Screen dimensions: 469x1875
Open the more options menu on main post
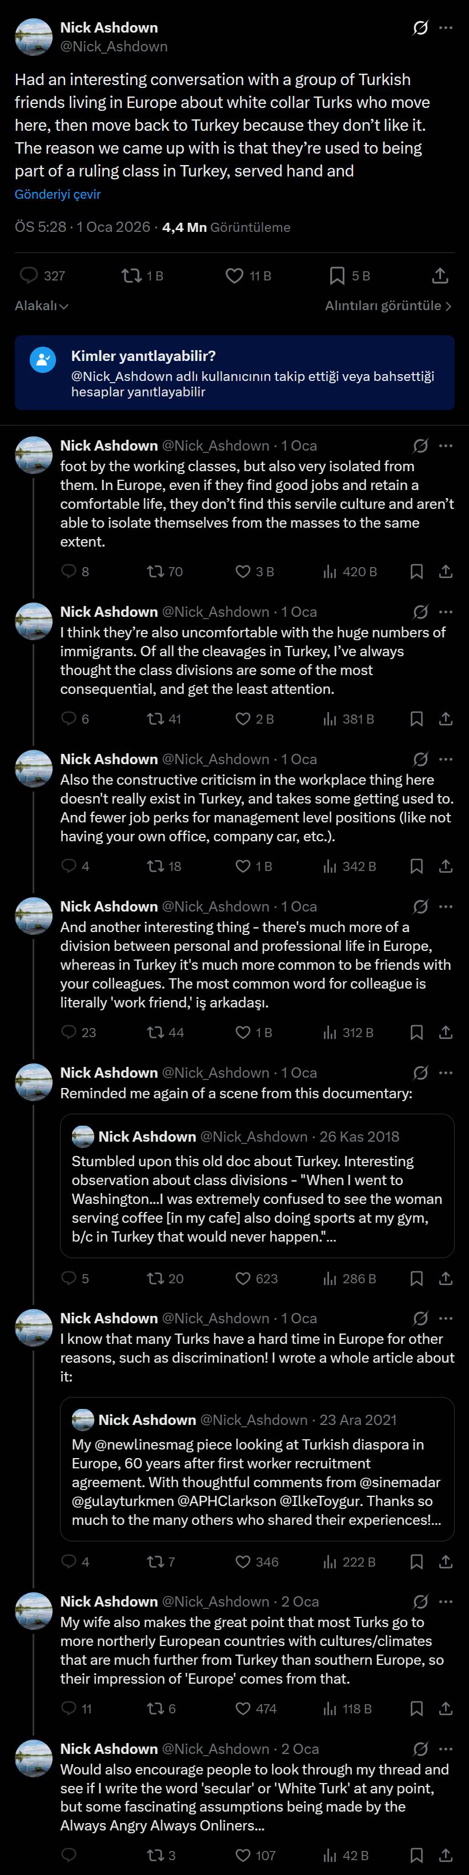click(446, 29)
